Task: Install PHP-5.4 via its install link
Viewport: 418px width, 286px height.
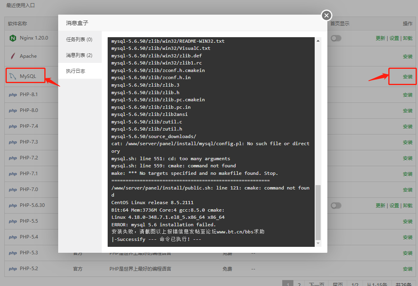Action: pyautogui.click(x=408, y=237)
